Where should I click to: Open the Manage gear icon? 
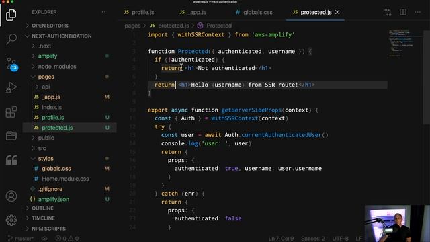pyautogui.click(x=11, y=220)
